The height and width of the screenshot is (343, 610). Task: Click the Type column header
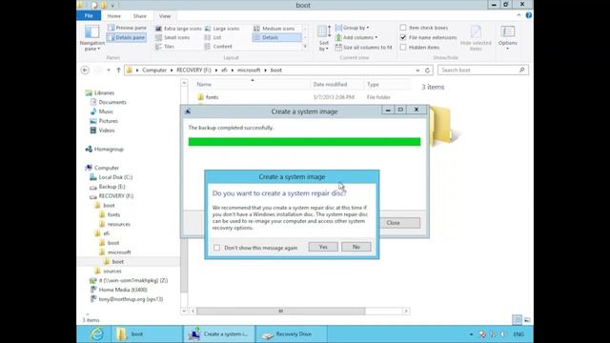pos(387,84)
